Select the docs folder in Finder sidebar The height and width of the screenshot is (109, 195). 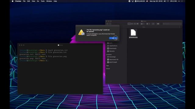click(x=110, y=43)
